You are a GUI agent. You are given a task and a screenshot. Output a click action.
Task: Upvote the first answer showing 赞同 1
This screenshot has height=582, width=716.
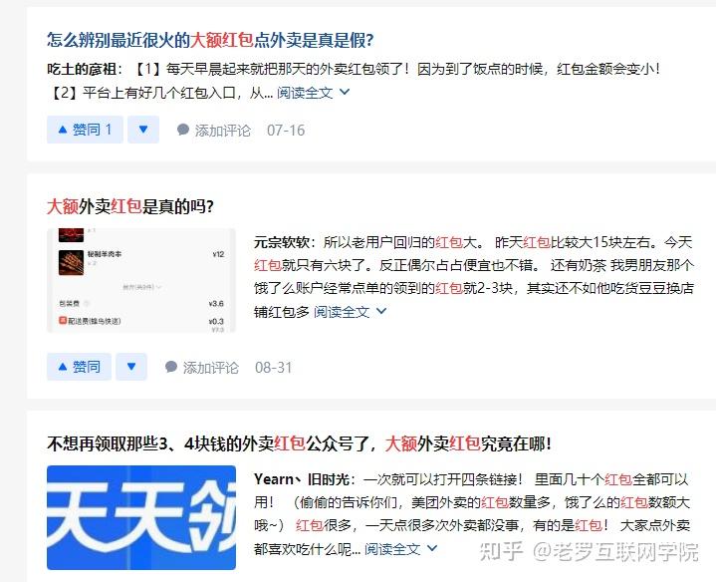pyautogui.click(x=85, y=130)
